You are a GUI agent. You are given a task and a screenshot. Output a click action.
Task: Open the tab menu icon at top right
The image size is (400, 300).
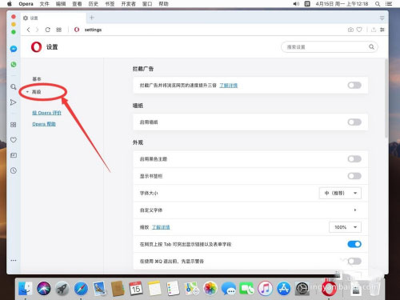pyautogui.click(x=382, y=18)
